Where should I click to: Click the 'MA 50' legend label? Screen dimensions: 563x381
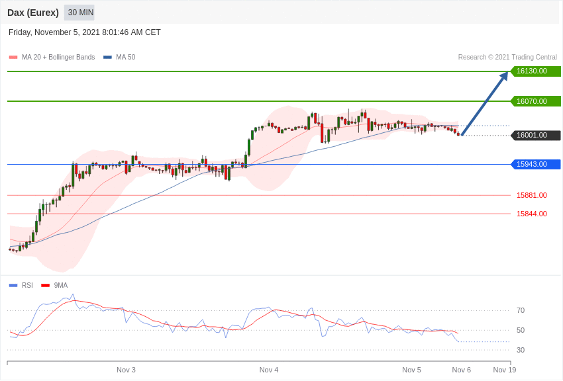[x=126, y=57]
